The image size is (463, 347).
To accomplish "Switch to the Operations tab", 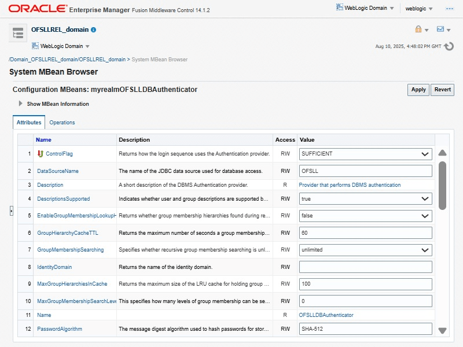I will coord(62,123).
